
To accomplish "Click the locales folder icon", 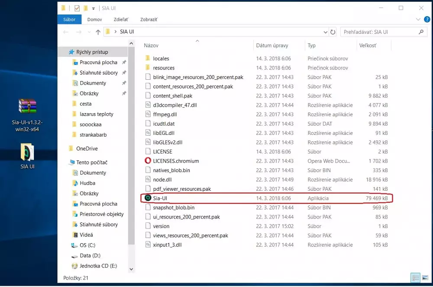I will (148, 59).
